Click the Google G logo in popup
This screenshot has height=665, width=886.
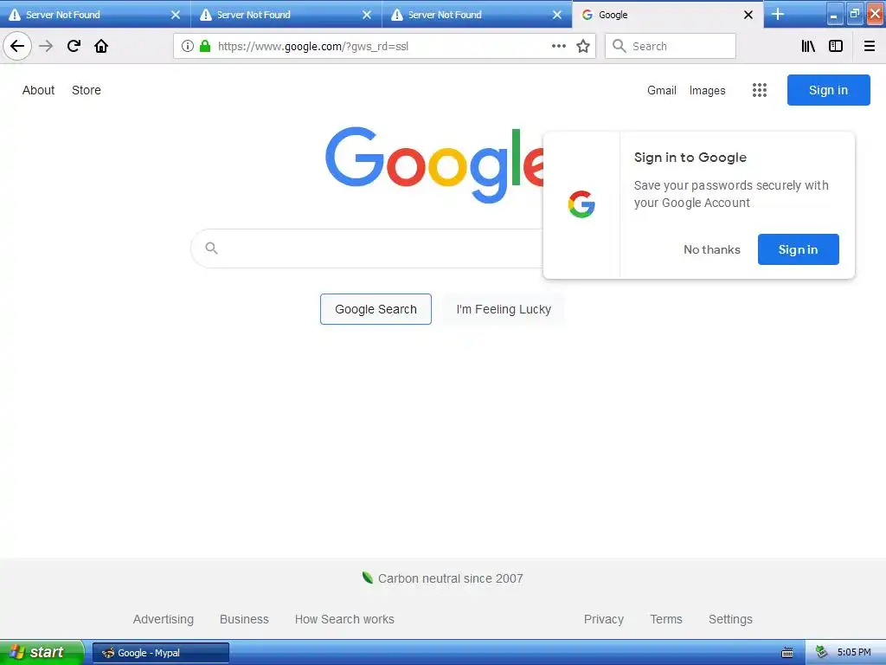point(581,204)
